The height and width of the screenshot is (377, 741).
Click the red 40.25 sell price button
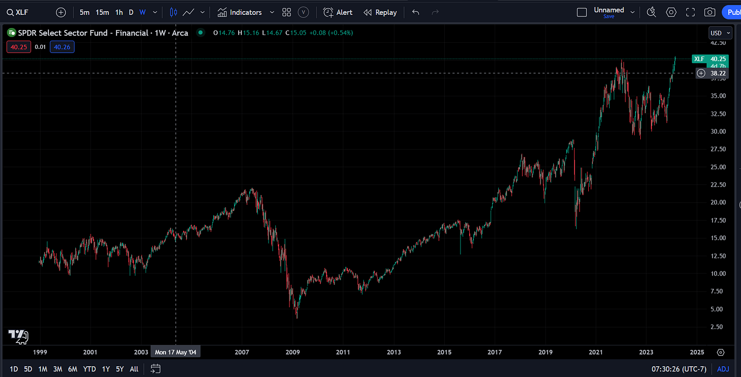pyautogui.click(x=19, y=47)
